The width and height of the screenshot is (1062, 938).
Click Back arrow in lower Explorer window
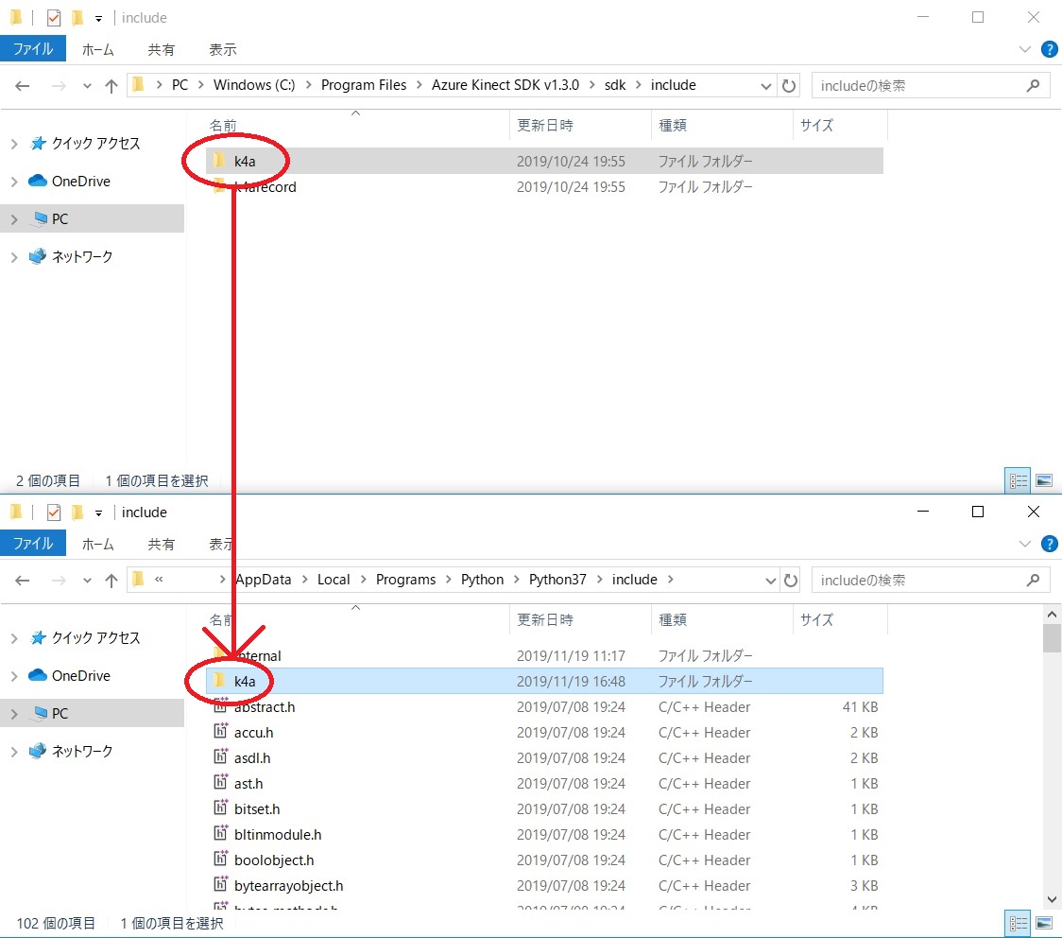click(x=23, y=581)
